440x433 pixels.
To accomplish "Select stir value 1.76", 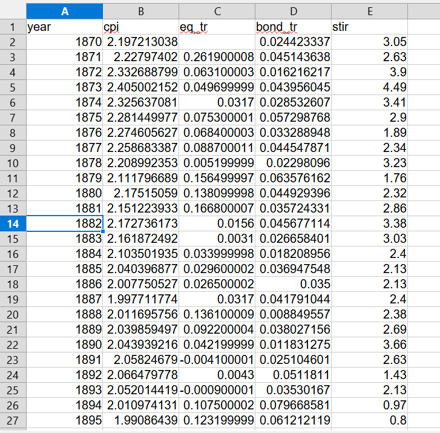I will 370,178.
